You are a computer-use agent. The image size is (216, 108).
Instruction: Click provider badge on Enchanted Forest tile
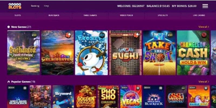click(34, 35)
